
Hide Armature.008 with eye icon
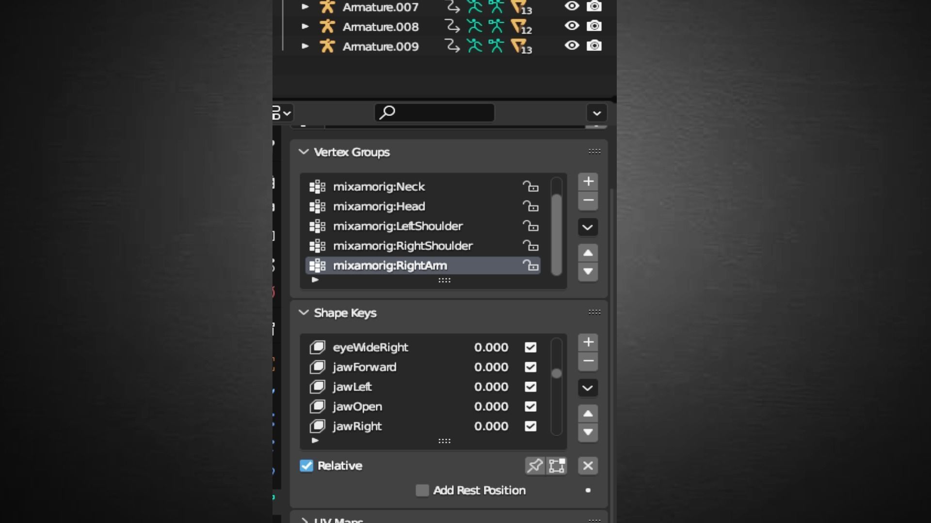[572, 26]
